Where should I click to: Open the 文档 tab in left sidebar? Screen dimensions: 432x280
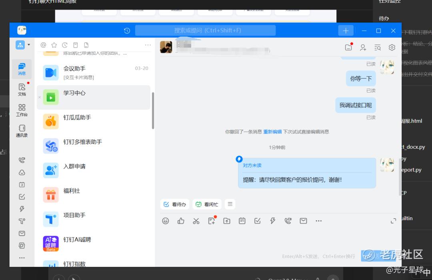22,90
